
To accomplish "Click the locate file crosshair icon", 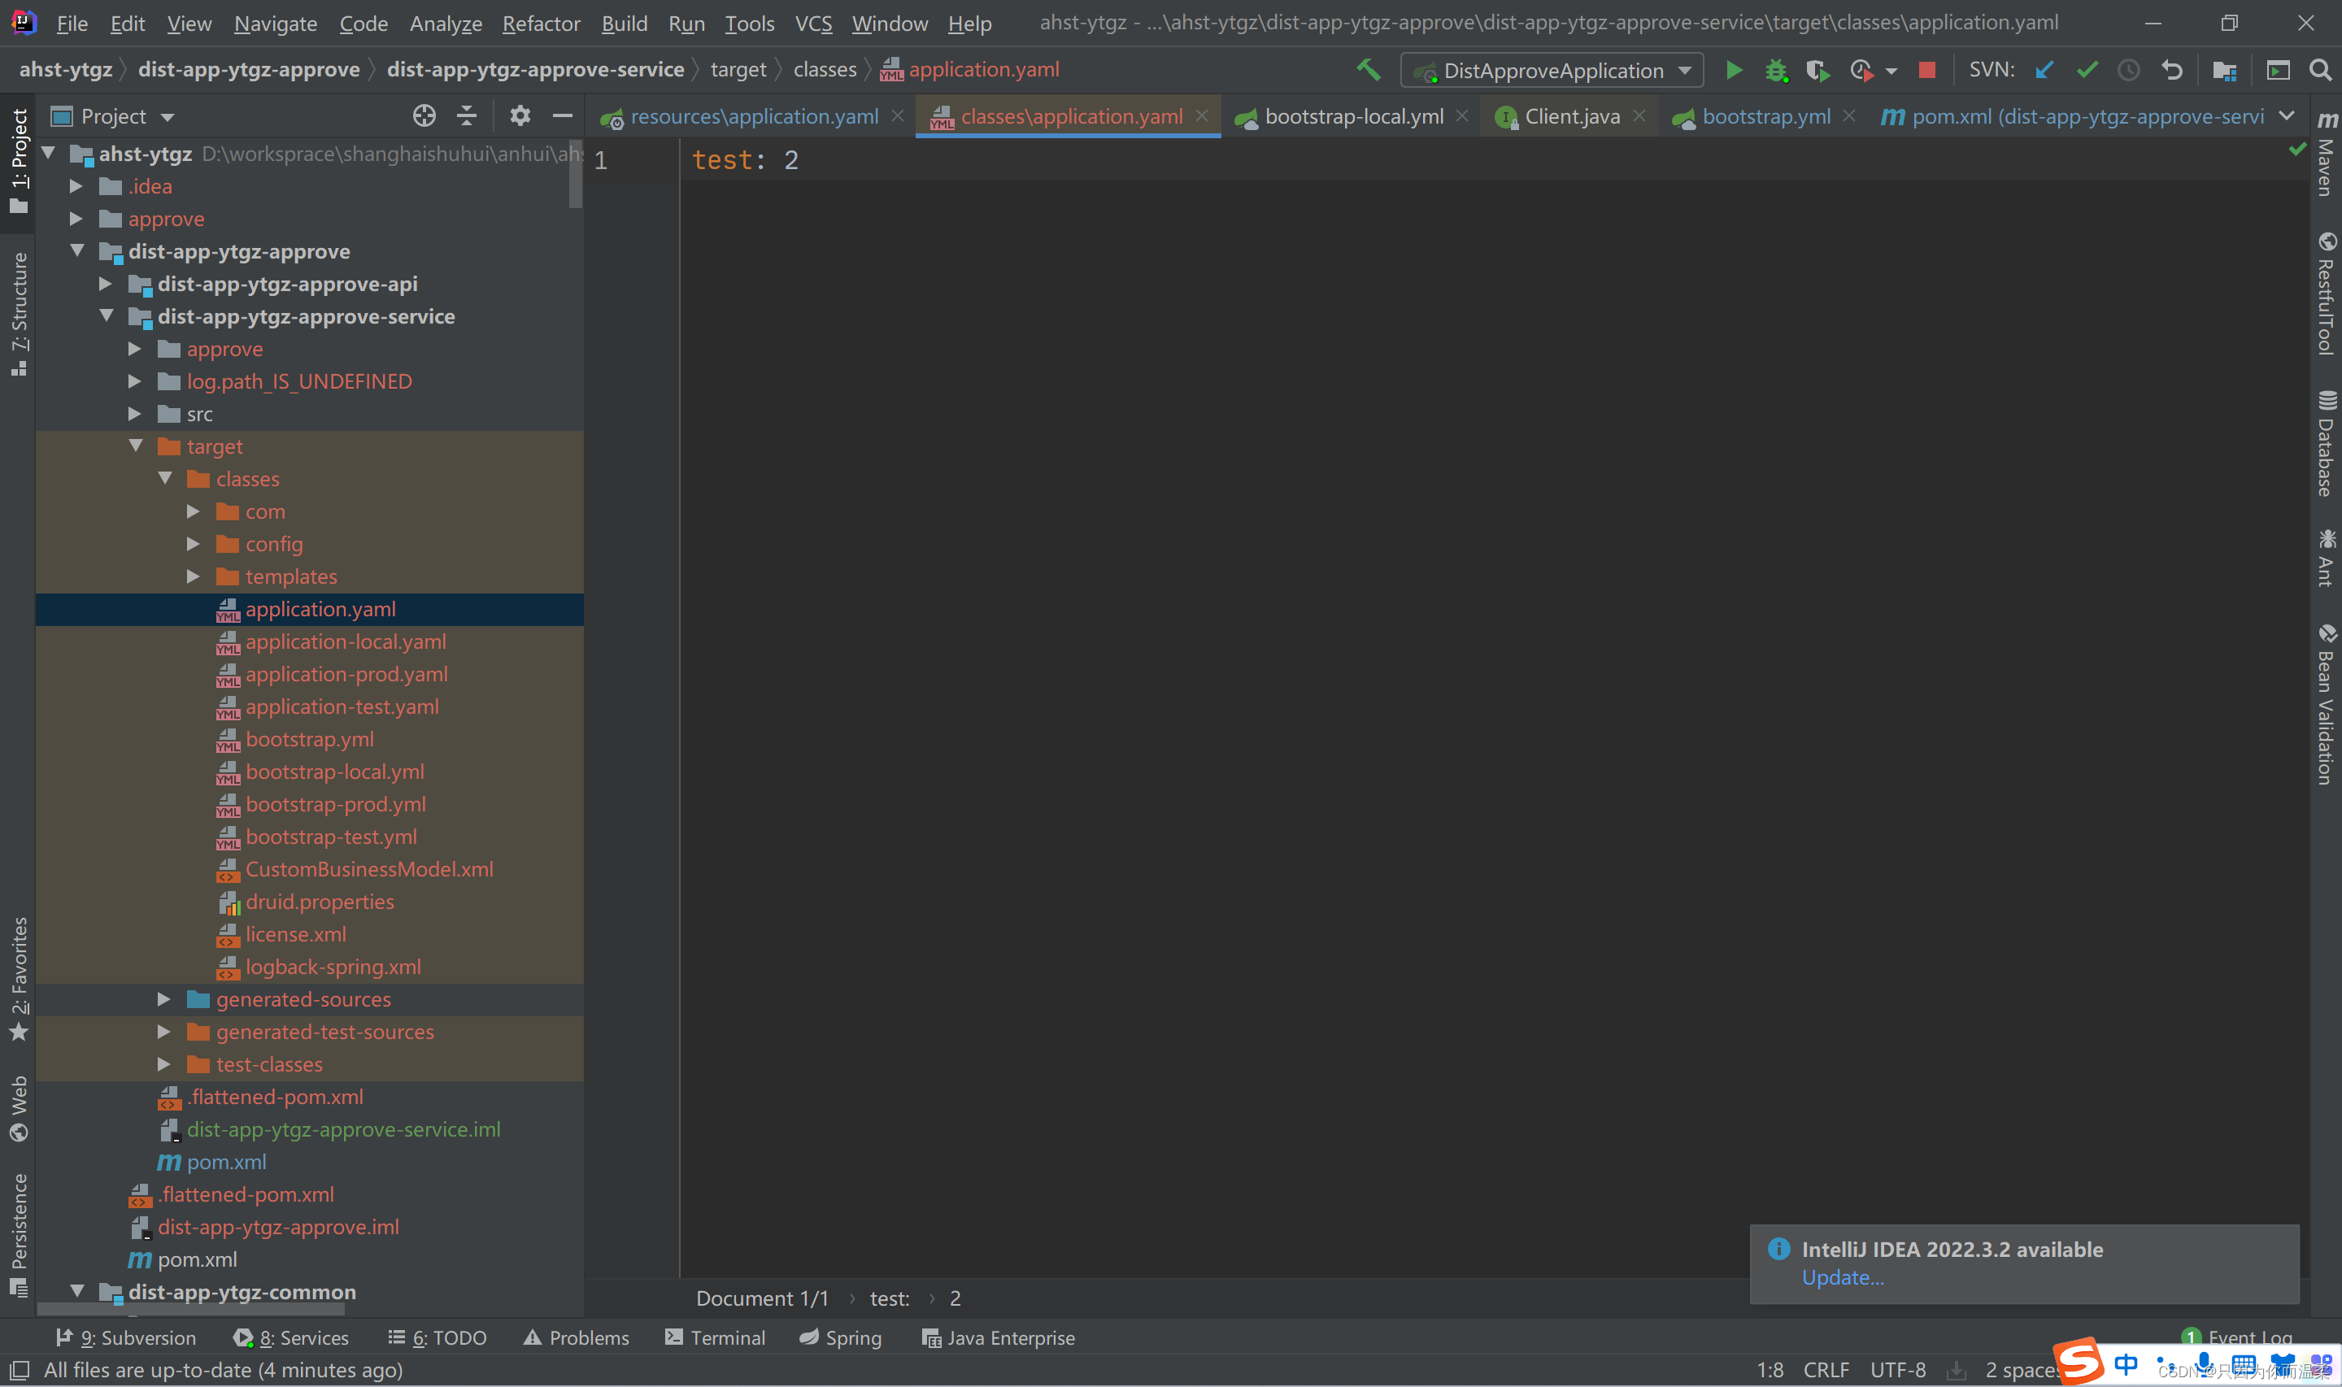I will coord(424,116).
